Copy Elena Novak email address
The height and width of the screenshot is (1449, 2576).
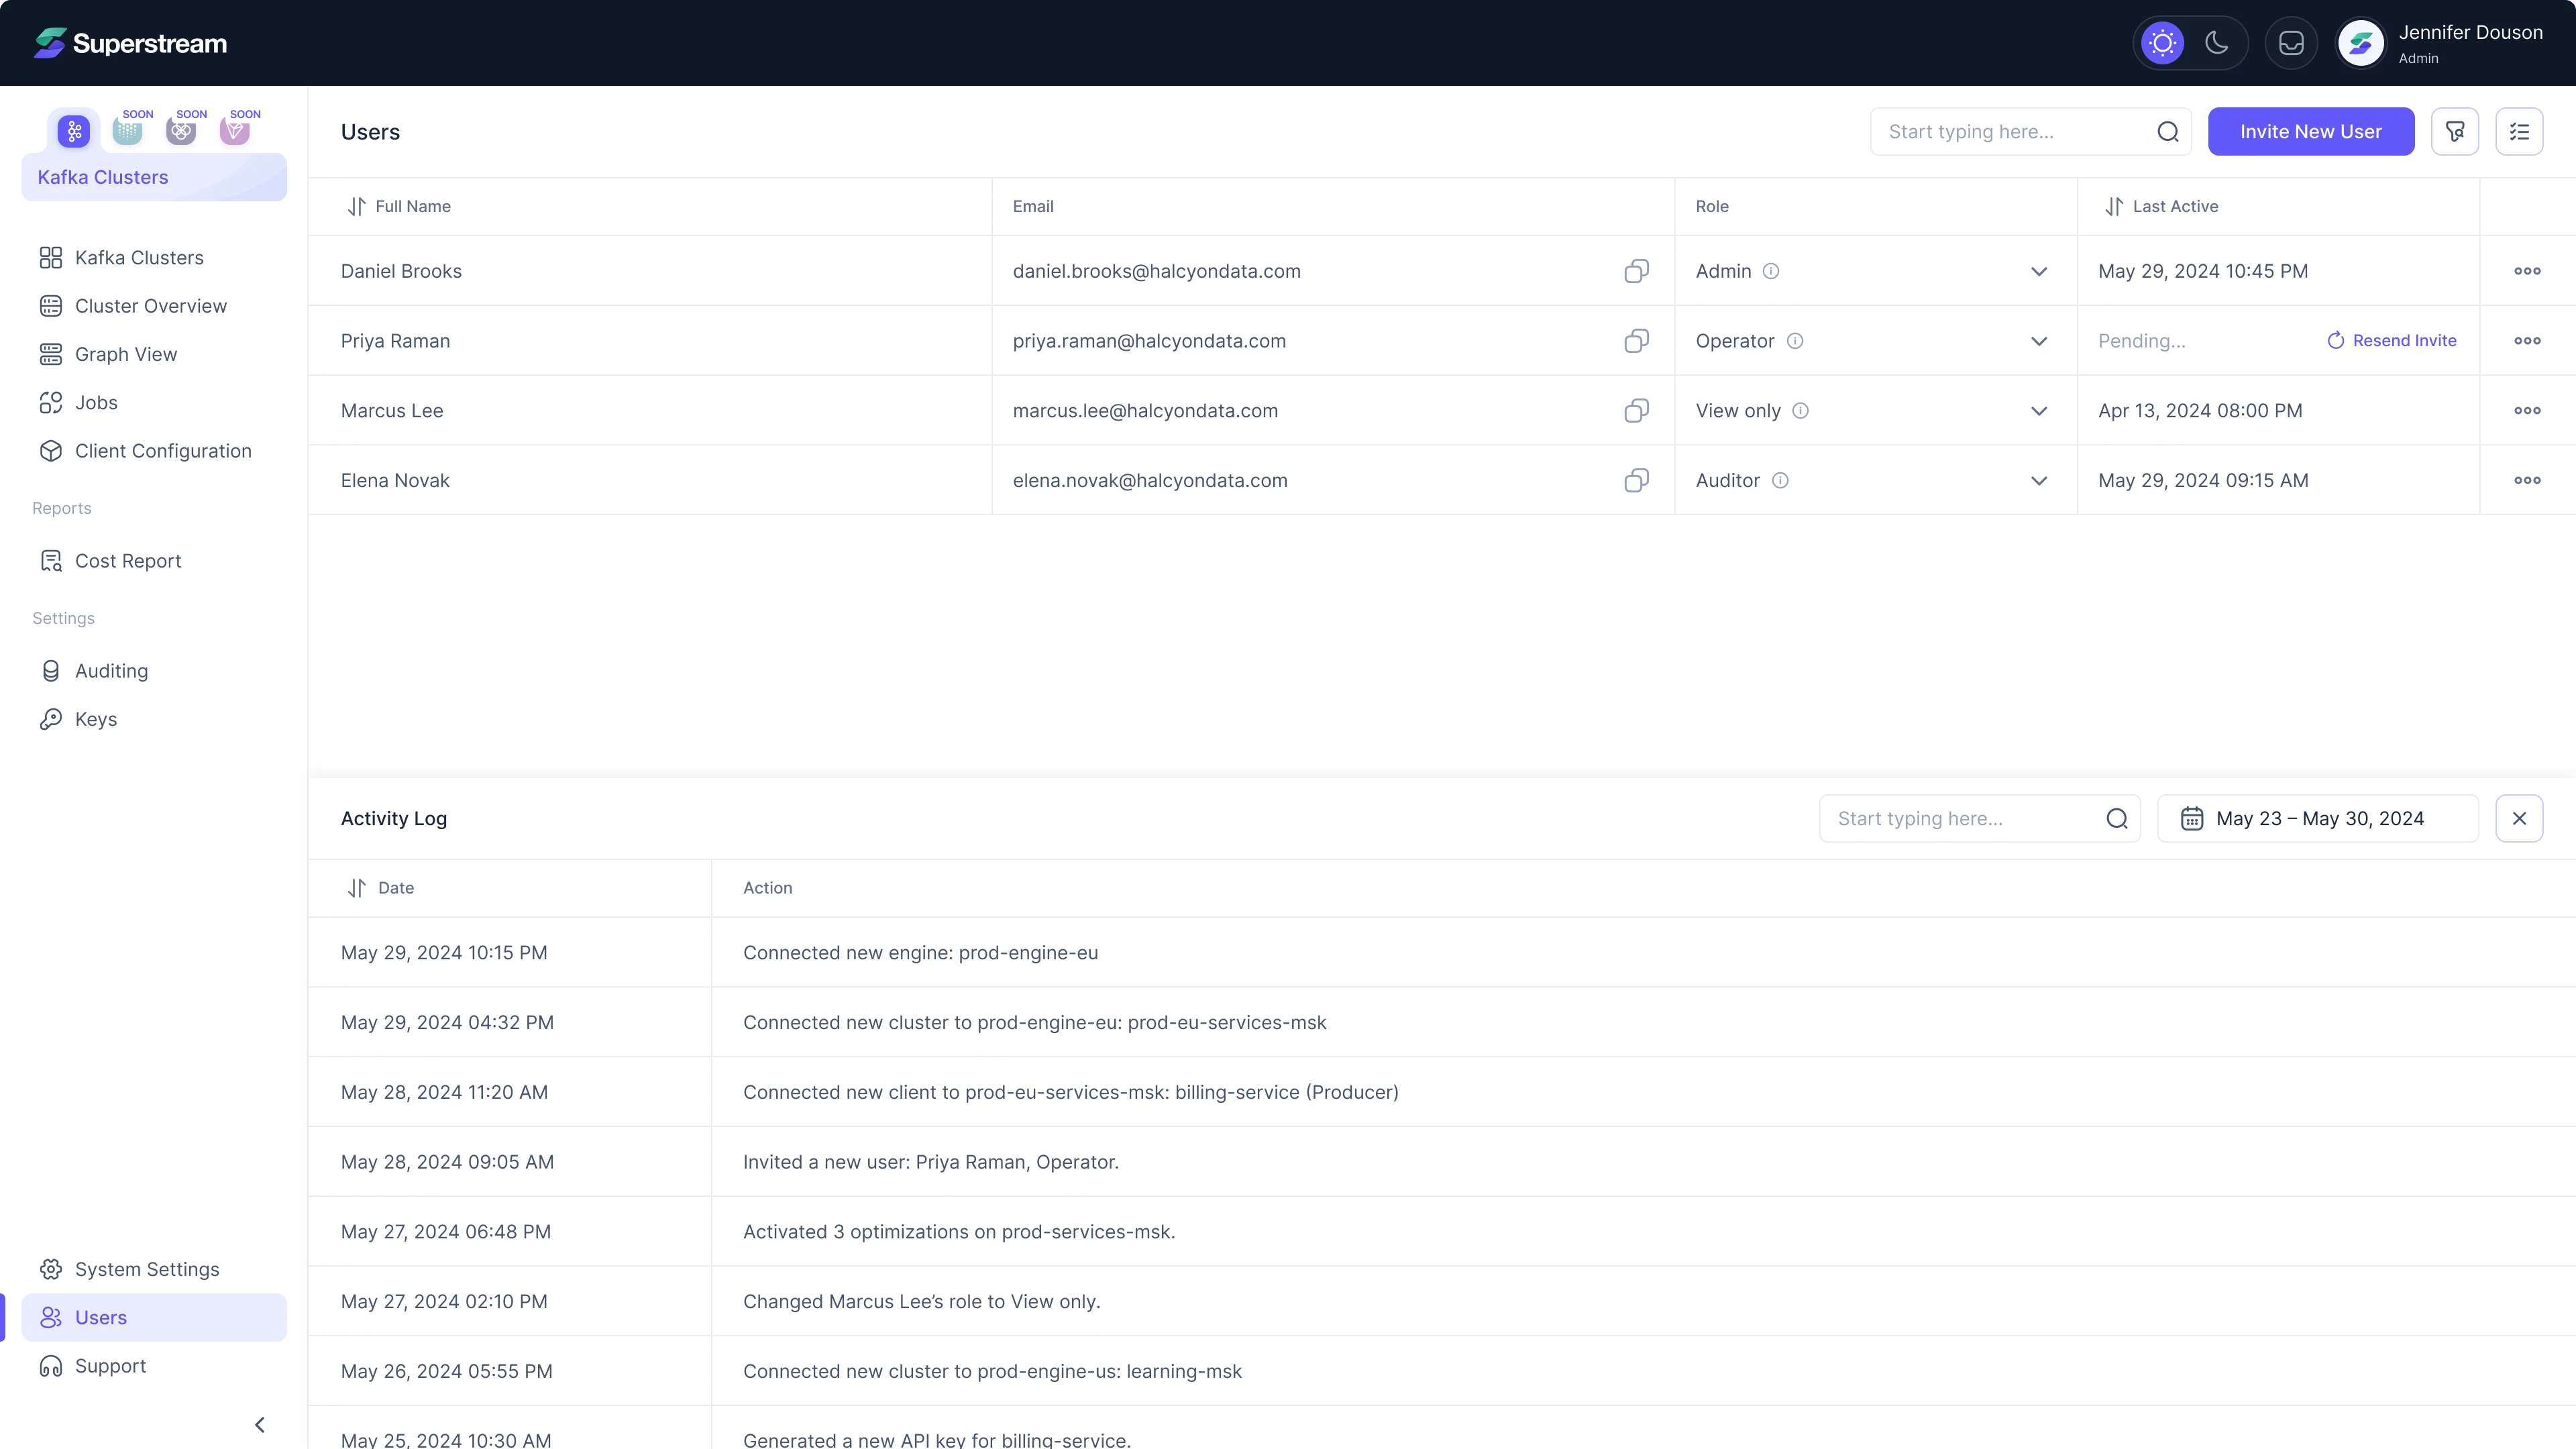pyautogui.click(x=1636, y=480)
